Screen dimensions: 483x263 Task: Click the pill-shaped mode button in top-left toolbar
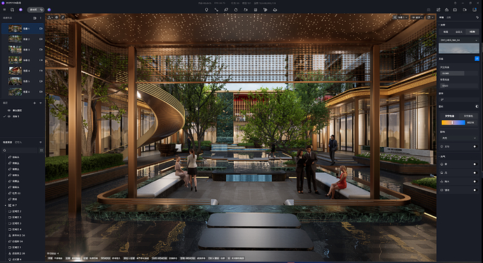click(36, 10)
